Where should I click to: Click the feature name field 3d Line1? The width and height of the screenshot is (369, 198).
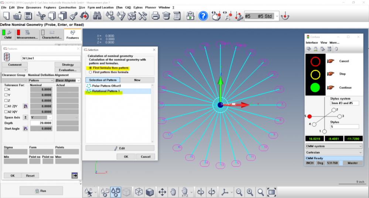51,58
